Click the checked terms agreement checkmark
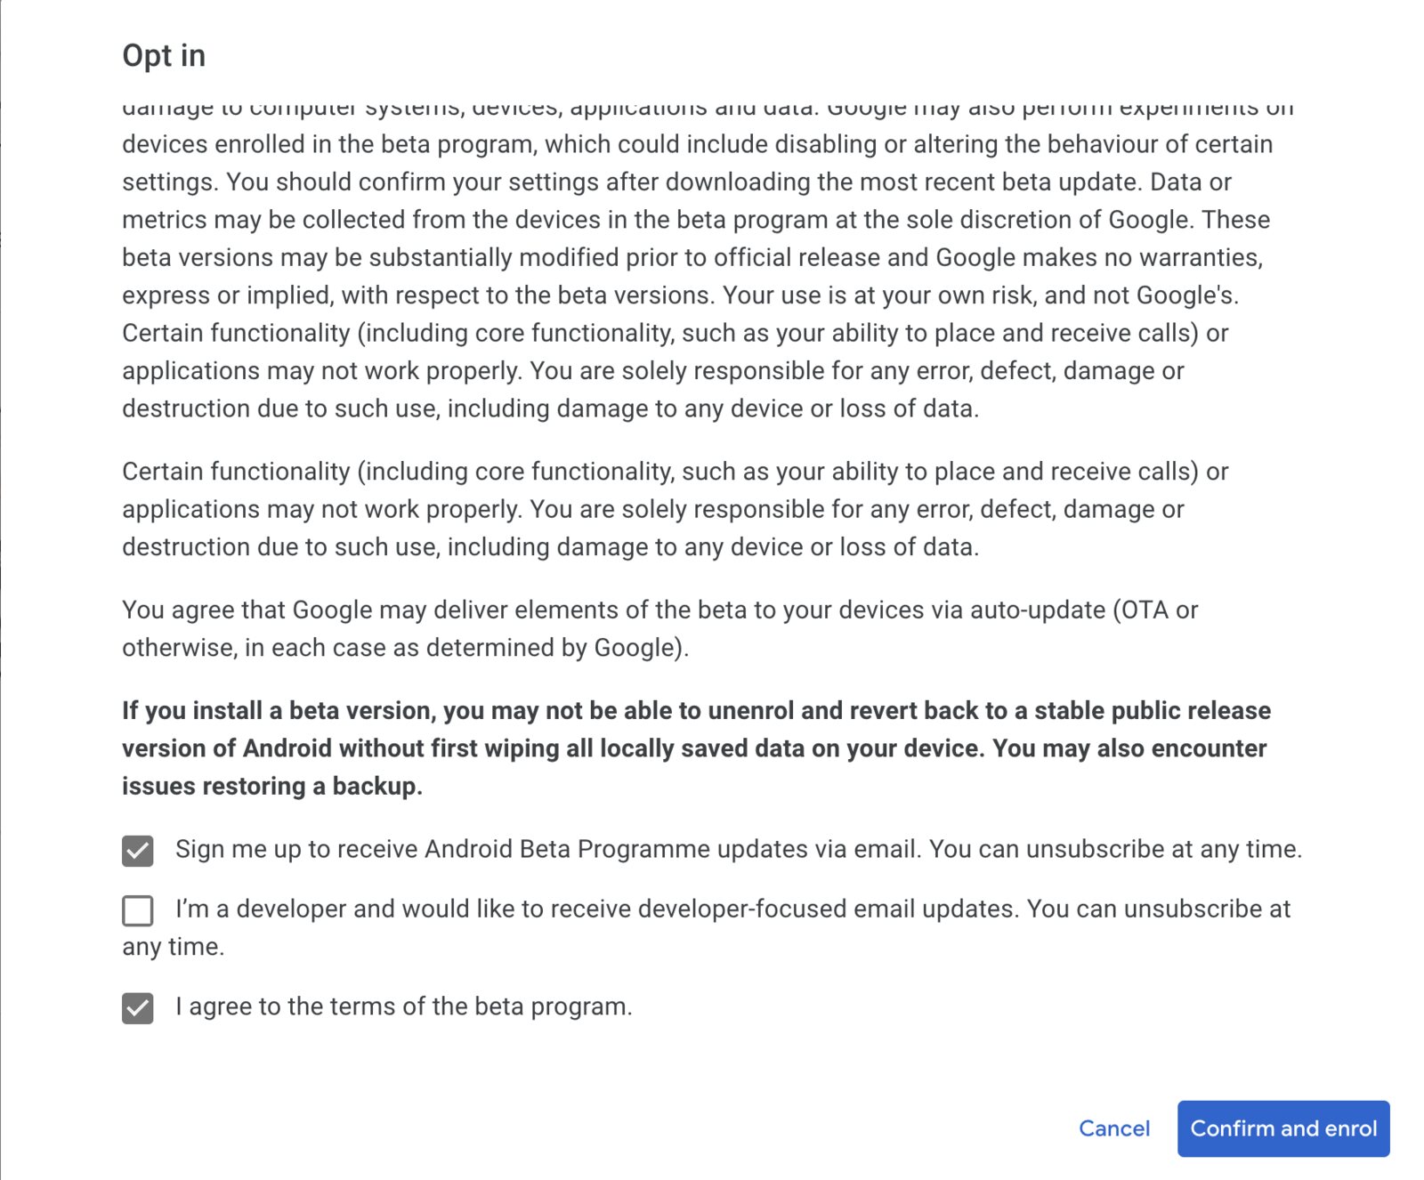1424x1180 pixels. [x=138, y=1007]
